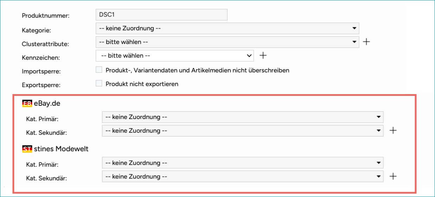The height and width of the screenshot is (197, 435).
Task: Open the Clusterattribute dropdown
Action: [227, 42]
